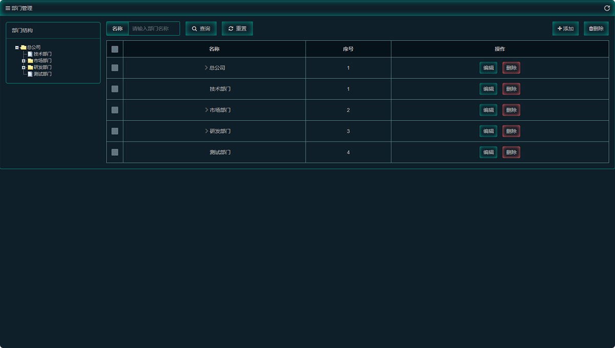The height and width of the screenshot is (348, 615).
Task: Collapse the 总公司 tree node
Action: pos(17,47)
